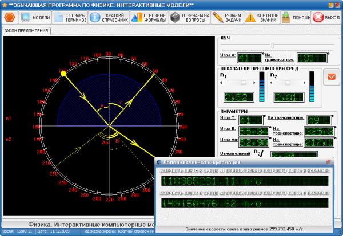Click the red angle B marker

[117, 141]
